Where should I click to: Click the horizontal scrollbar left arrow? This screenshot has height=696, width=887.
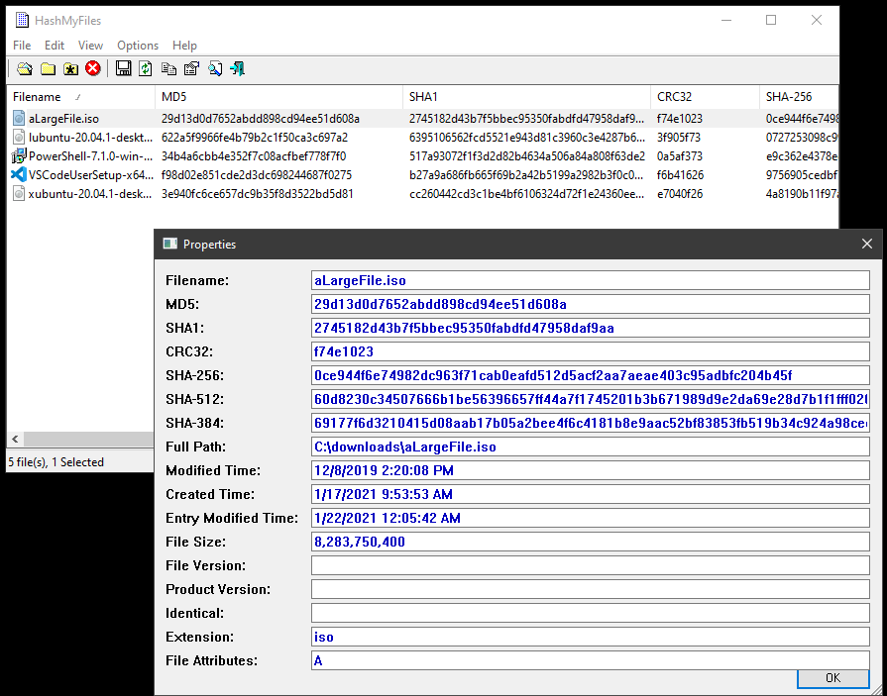point(15,439)
